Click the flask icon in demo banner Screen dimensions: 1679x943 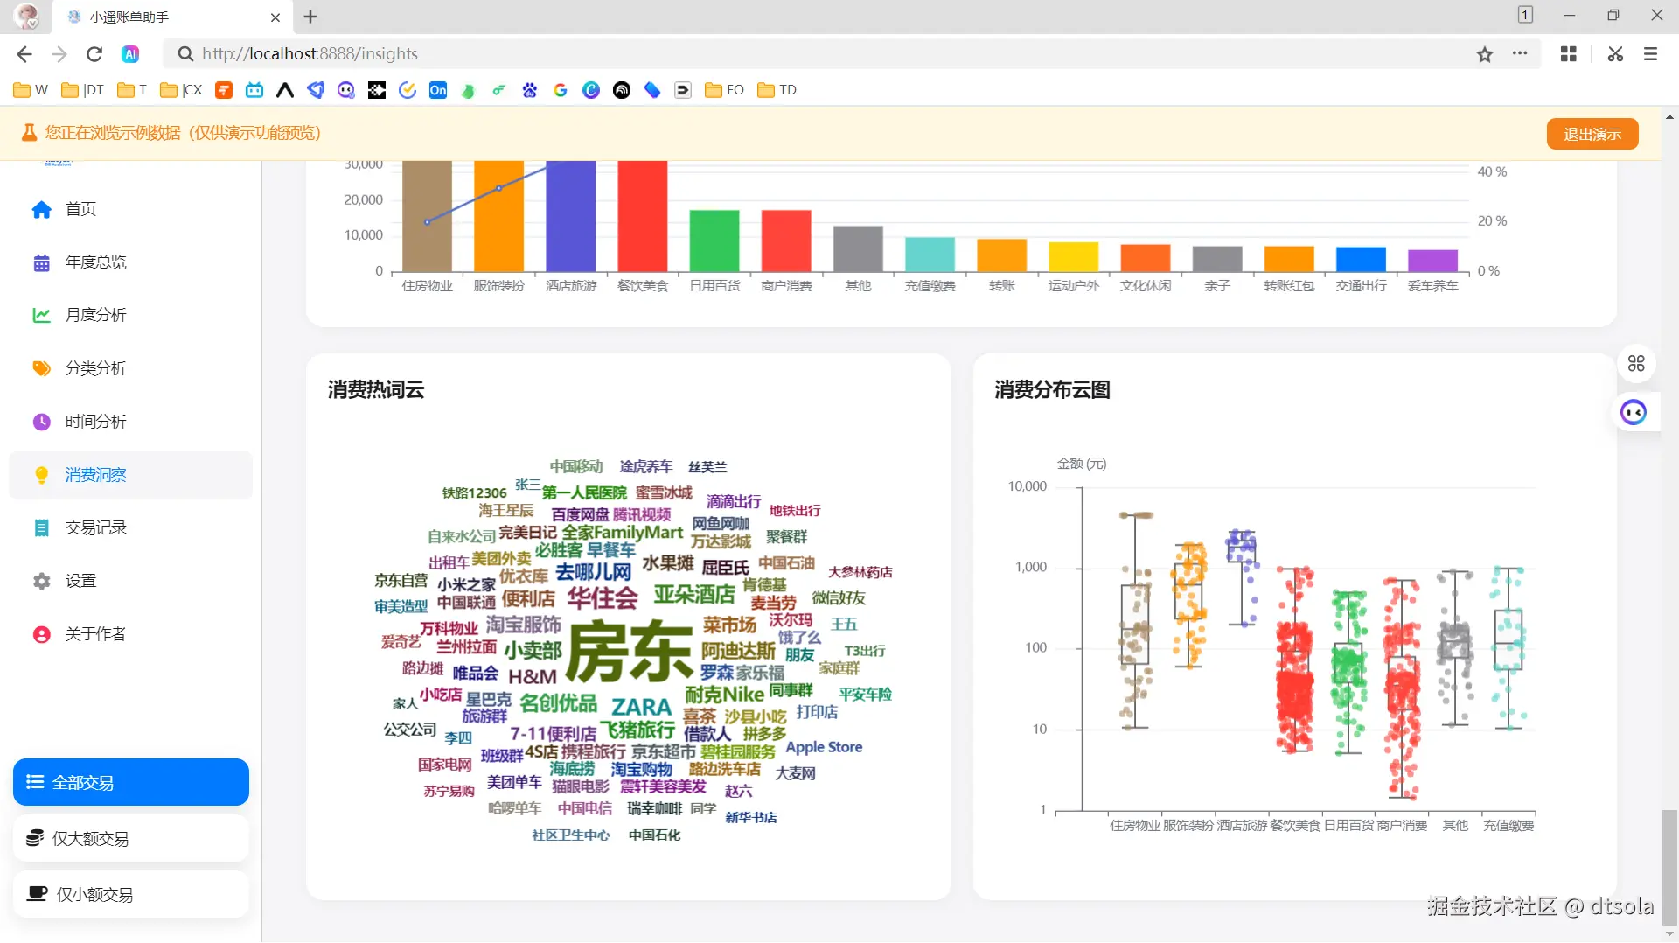coord(29,133)
